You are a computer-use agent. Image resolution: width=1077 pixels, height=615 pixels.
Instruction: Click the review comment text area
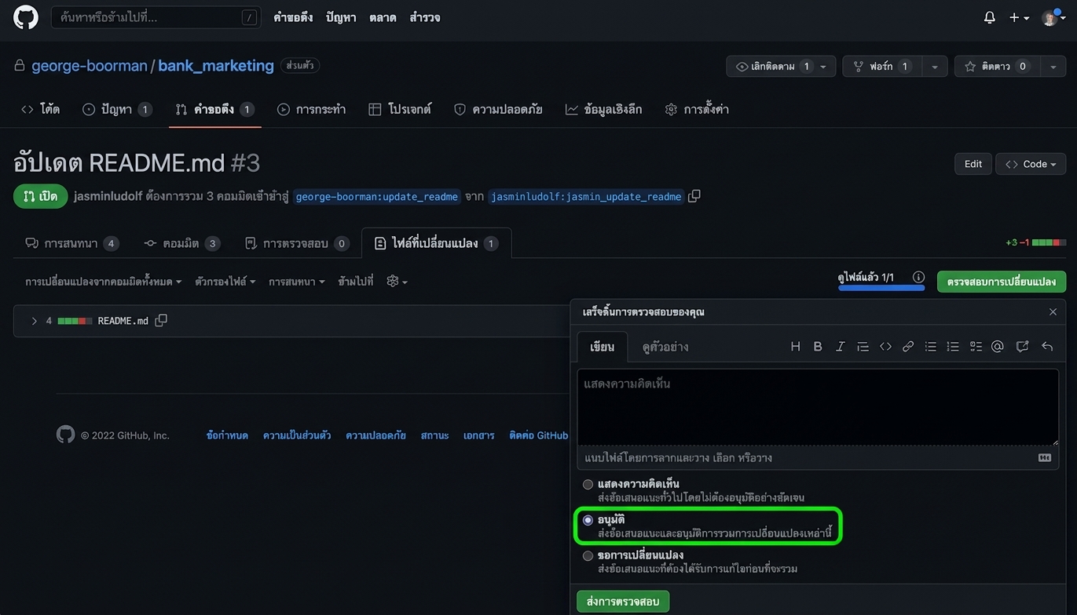818,407
